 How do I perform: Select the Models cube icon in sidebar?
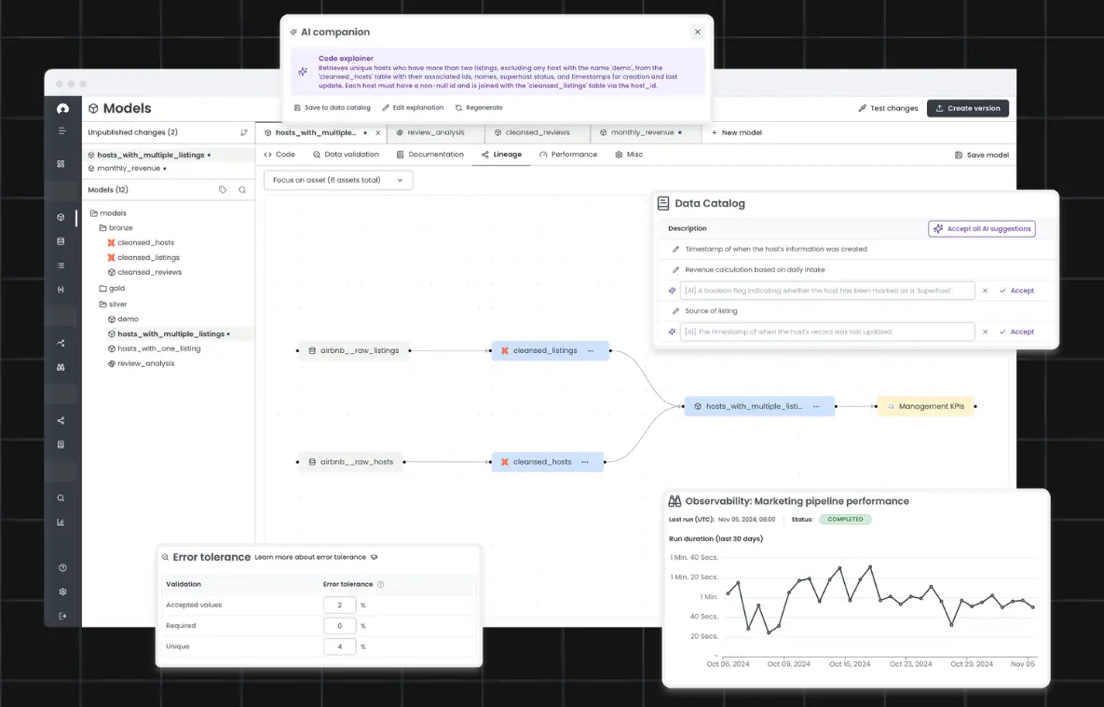[x=61, y=217]
